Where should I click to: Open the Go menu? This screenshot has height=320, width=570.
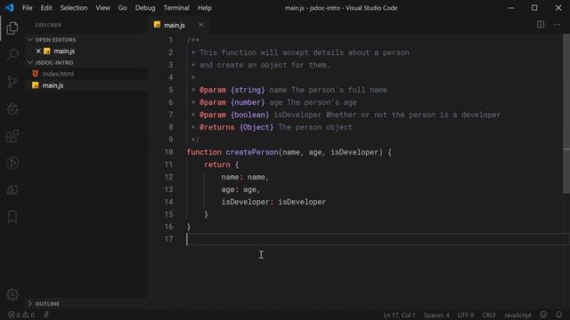(x=123, y=8)
